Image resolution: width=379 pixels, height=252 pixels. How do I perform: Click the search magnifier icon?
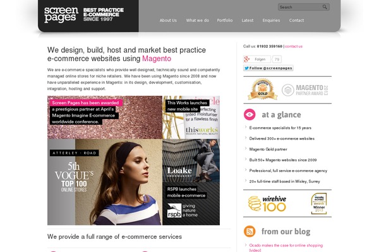click(325, 7)
